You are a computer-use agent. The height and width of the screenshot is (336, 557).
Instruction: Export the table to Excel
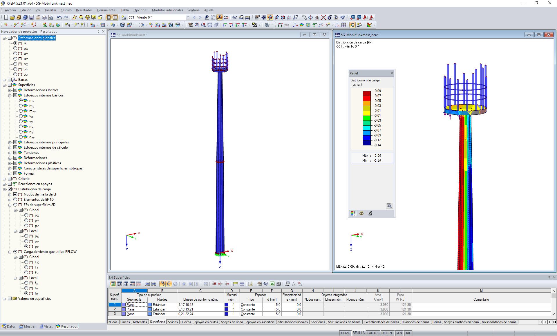(272, 284)
